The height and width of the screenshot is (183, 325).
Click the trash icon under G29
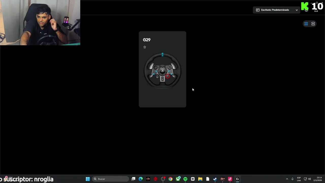145,47
